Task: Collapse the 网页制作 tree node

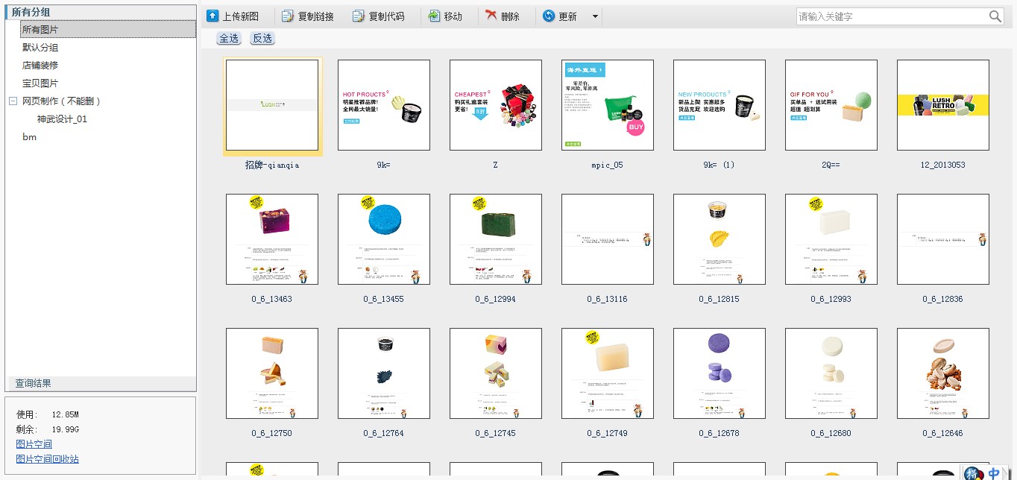Action: (13, 101)
